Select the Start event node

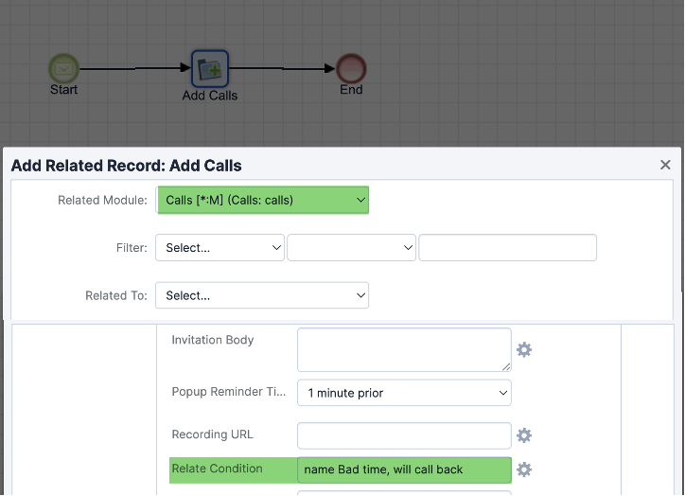[x=63, y=68]
